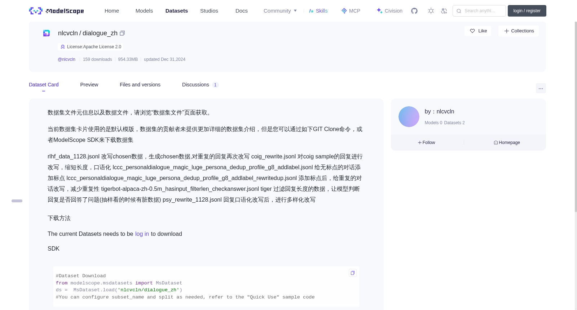Open the three-dots more options menu
The image size is (577, 310).
click(x=541, y=88)
